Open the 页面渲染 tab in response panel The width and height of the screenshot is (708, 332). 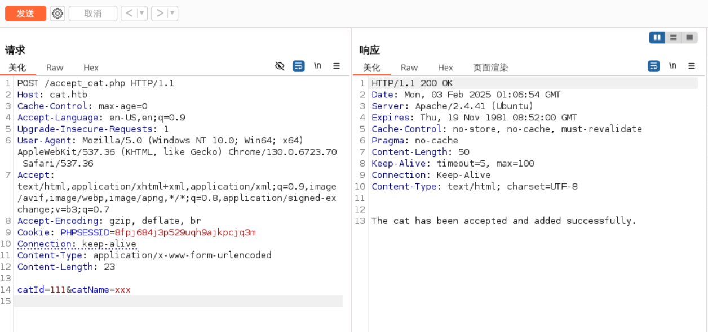click(x=490, y=68)
